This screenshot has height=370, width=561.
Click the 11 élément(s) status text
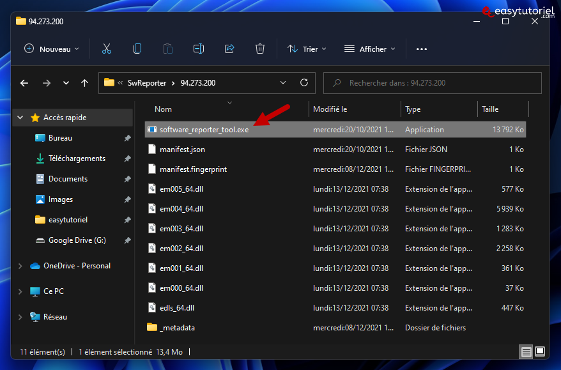pyautogui.click(x=43, y=352)
